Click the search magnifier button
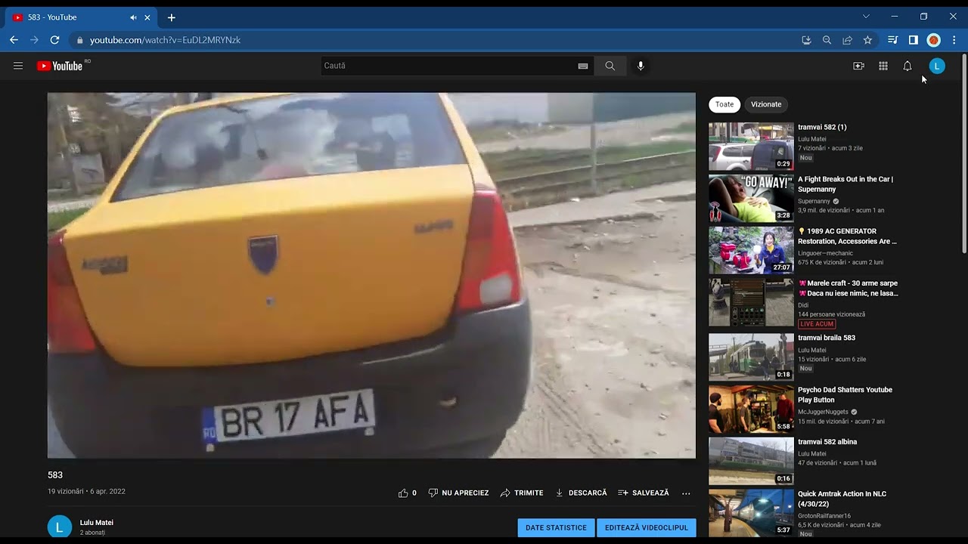The image size is (968, 544). coord(610,66)
